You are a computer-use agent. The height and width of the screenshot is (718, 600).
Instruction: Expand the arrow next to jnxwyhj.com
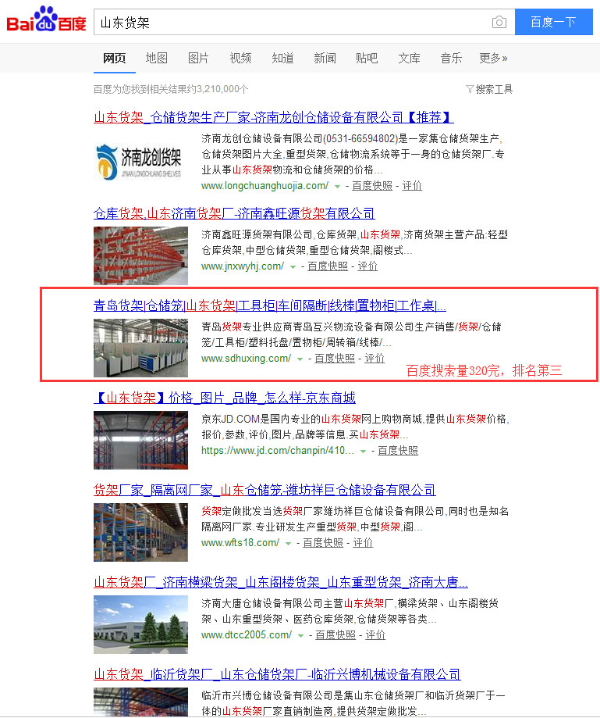click(293, 267)
